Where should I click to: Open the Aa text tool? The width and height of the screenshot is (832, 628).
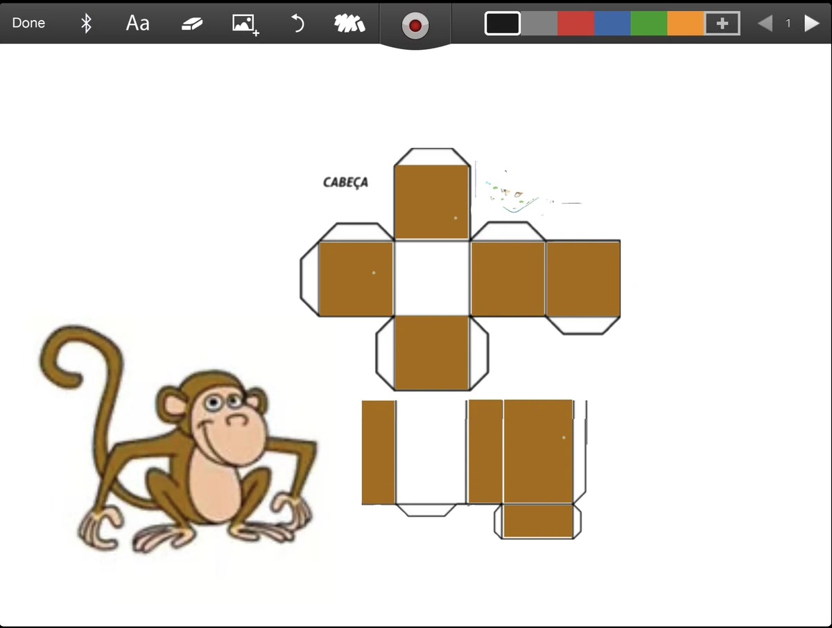137,23
